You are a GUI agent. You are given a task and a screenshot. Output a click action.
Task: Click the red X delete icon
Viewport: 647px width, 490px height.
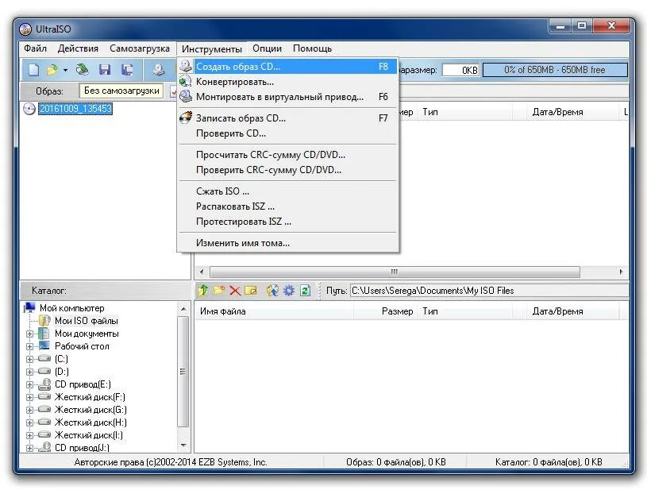[235, 291]
